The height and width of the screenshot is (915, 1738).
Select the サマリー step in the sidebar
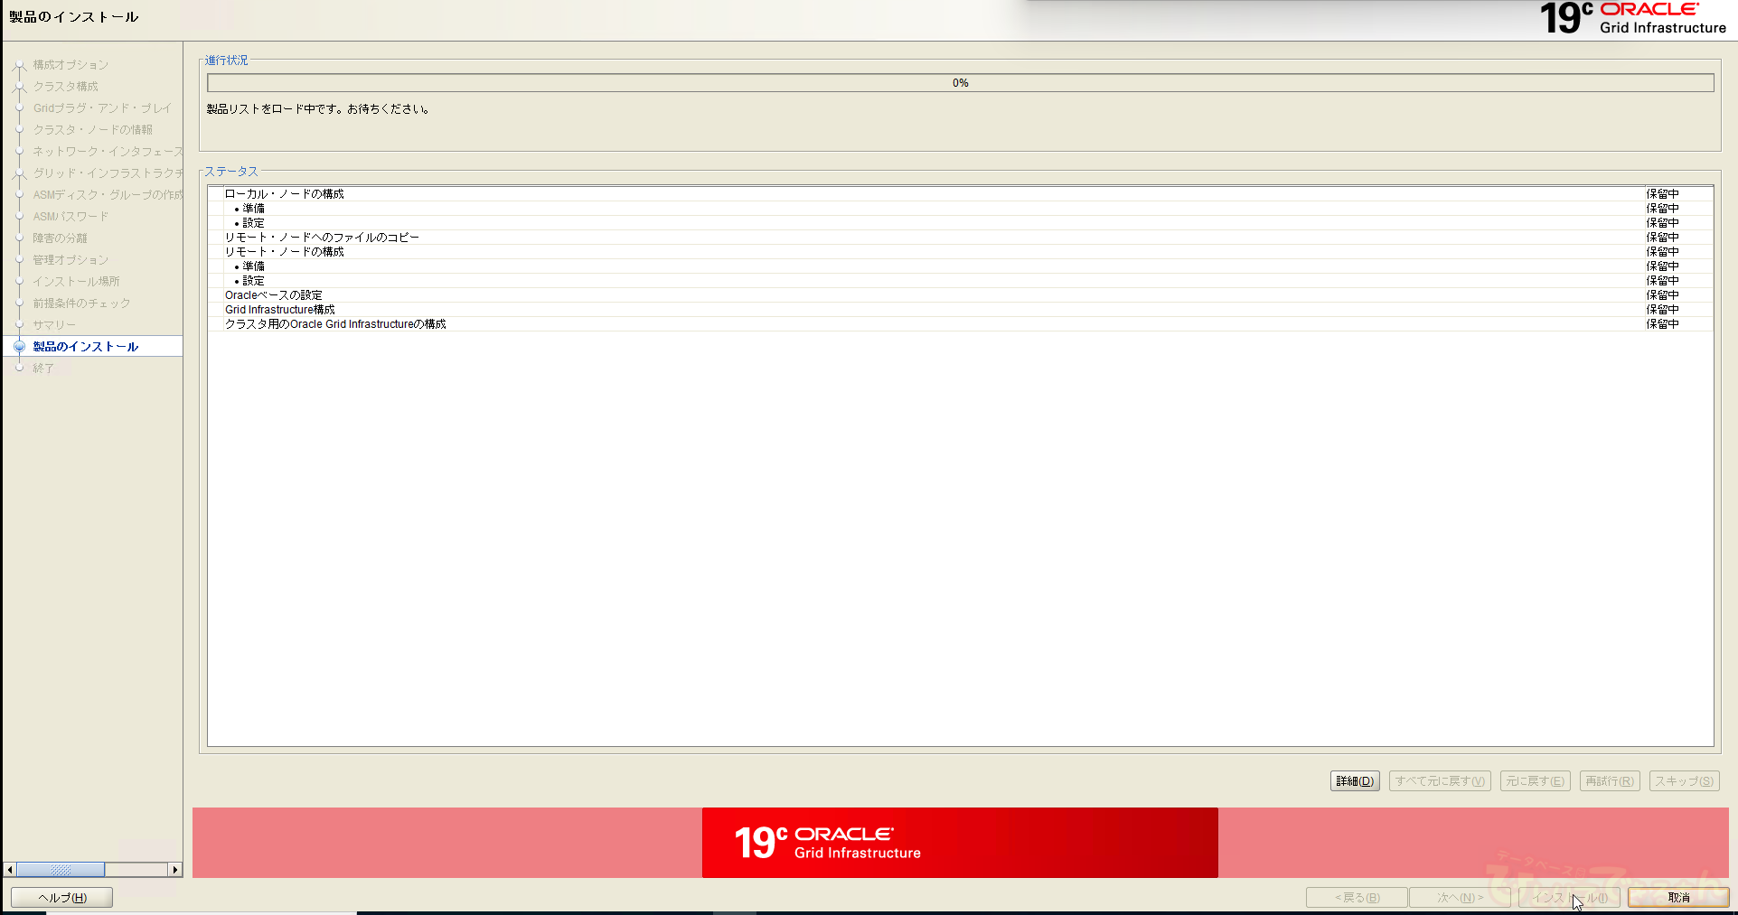click(x=55, y=325)
